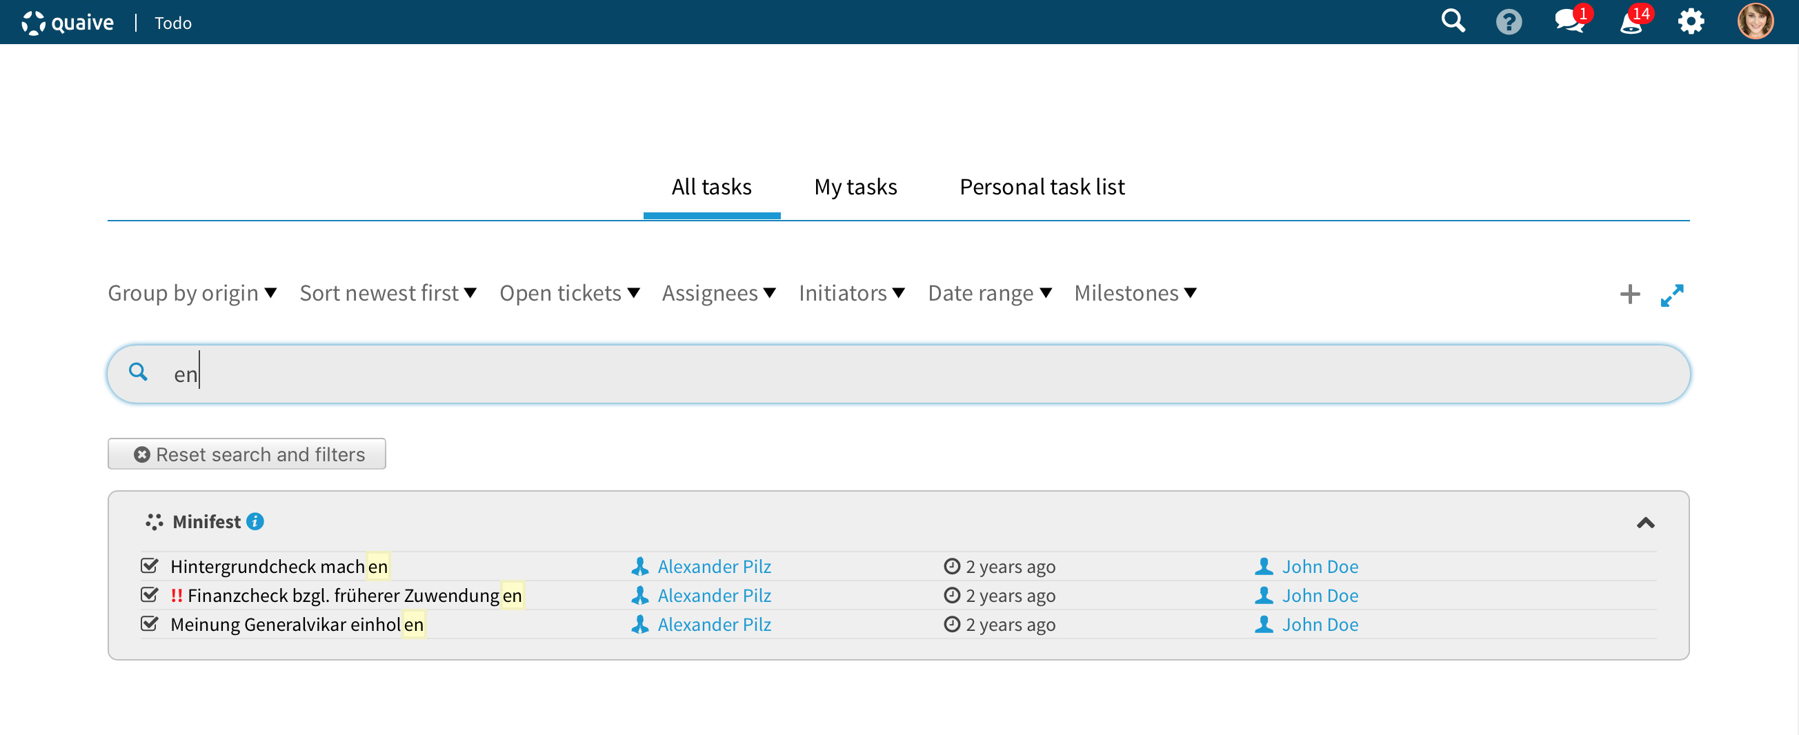The height and width of the screenshot is (735, 1799).
Task: Open the global search magnifier icon
Action: (x=1453, y=21)
